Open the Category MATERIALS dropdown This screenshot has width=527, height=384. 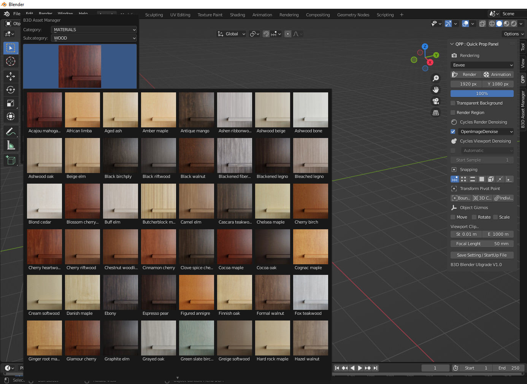(94, 30)
